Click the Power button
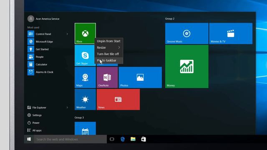 pos(33,123)
